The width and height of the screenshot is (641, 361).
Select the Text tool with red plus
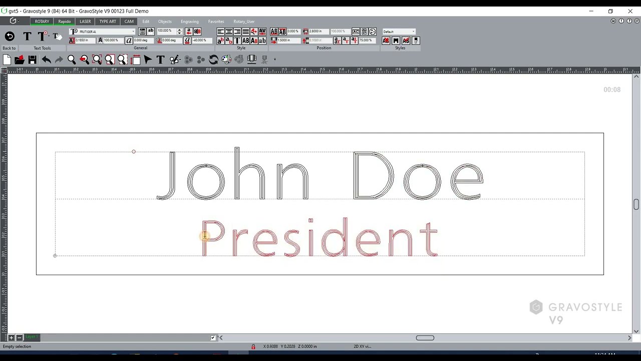point(43,36)
